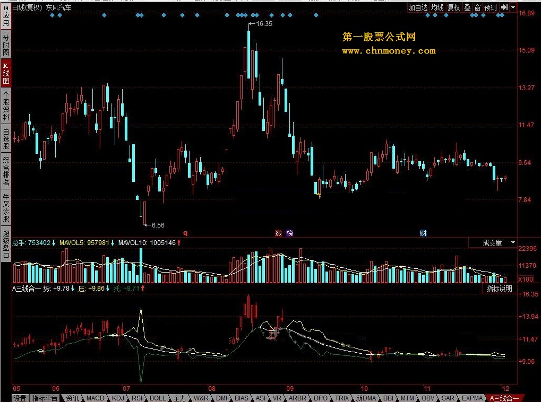This screenshot has width=541, height=402.
Task: Switch to RSI indicator tab
Action: 137,398
